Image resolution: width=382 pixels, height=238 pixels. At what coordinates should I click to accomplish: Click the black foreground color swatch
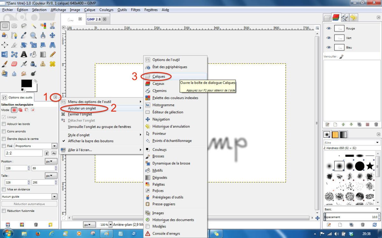tap(26, 83)
